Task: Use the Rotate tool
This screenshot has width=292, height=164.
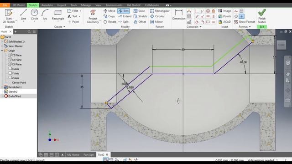Action: [x=109, y=22]
